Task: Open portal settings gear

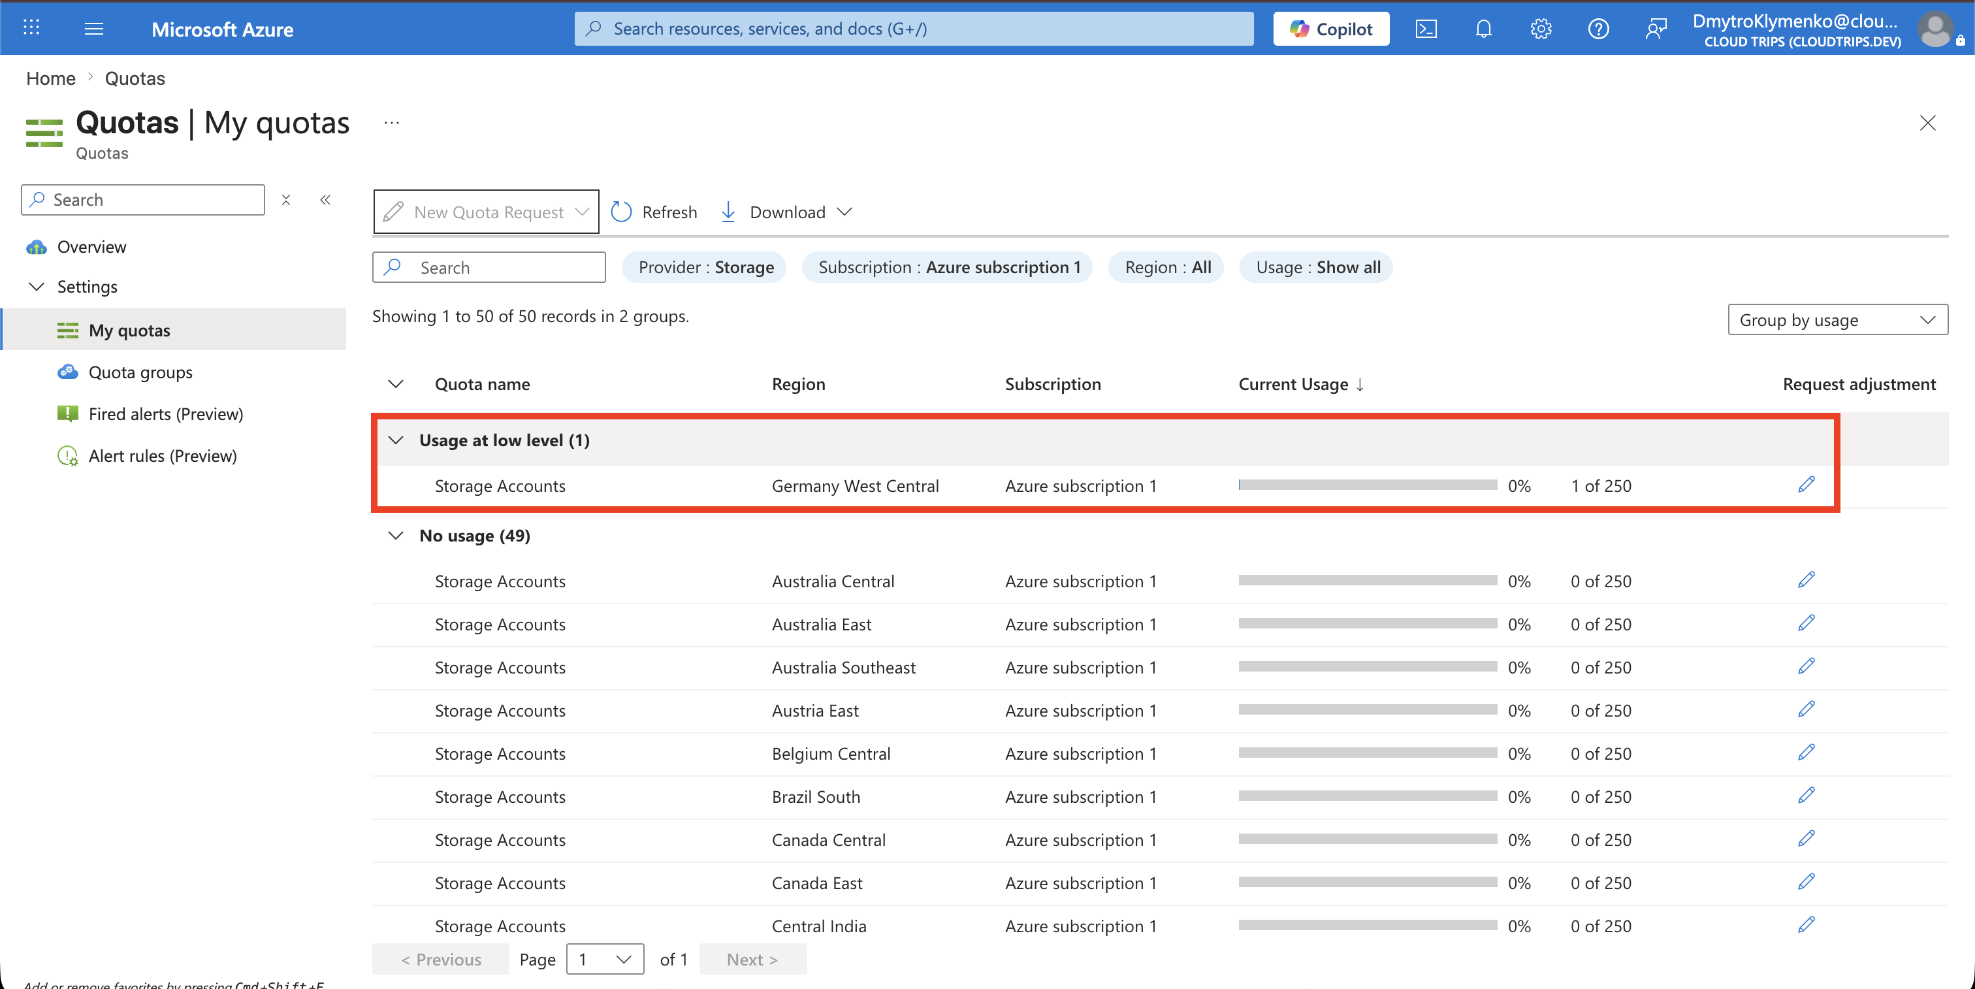Action: [x=1541, y=28]
